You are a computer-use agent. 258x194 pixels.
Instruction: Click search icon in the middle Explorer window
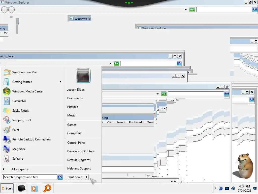(179, 63)
